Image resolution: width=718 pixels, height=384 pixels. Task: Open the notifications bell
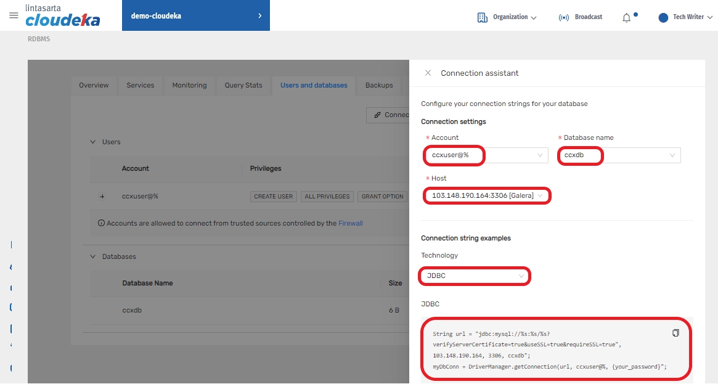pyautogui.click(x=627, y=18)
